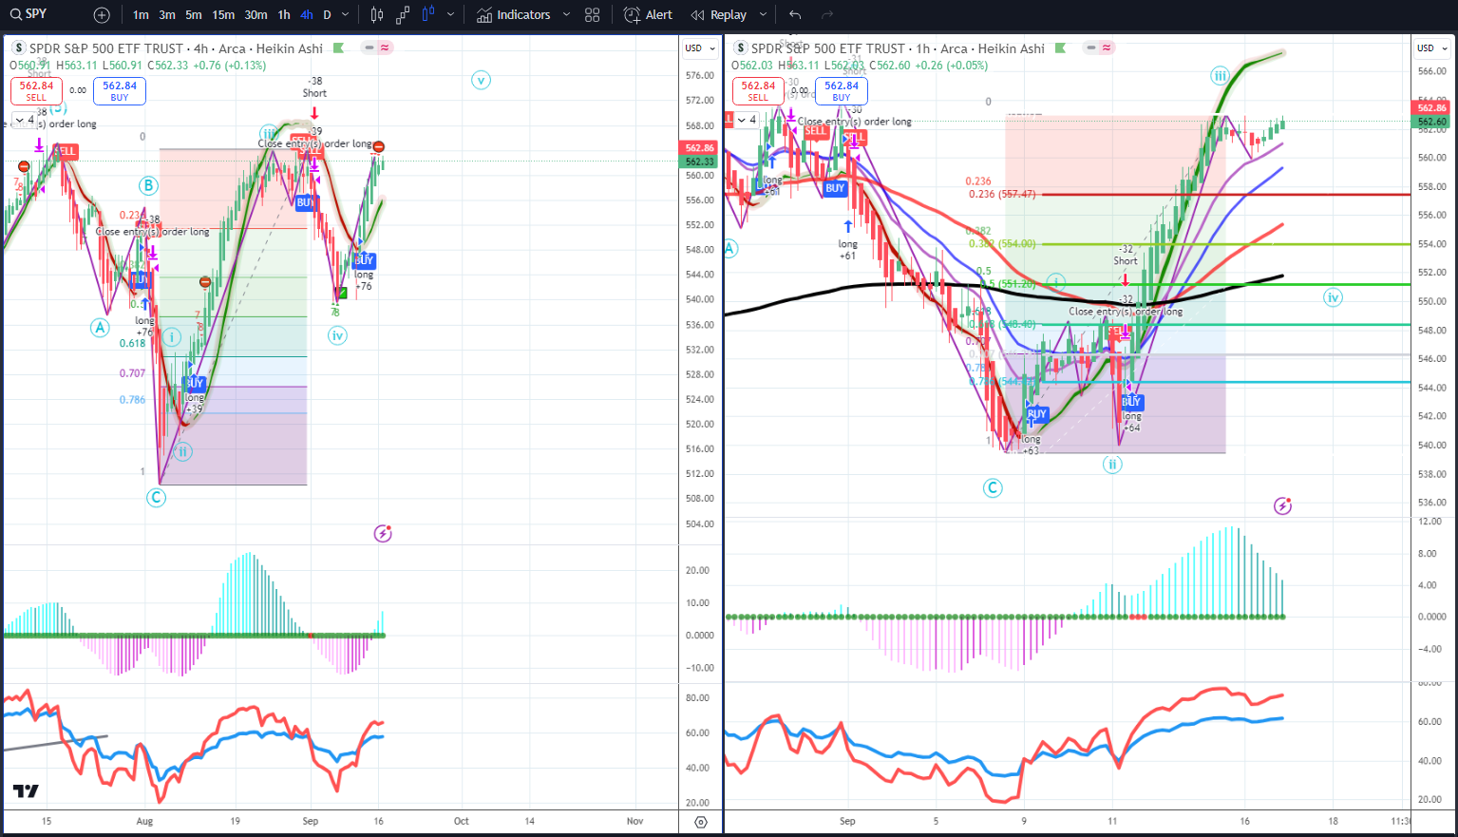Select wave label B circle on 4h chart
This screenshot has height=837, width=1458.
[148, 185]
